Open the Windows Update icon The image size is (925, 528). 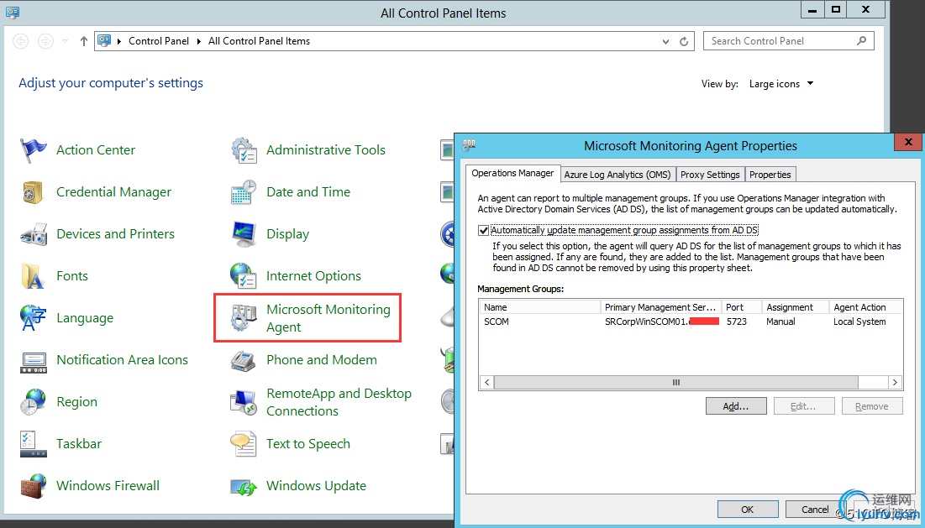coord(243,487)
